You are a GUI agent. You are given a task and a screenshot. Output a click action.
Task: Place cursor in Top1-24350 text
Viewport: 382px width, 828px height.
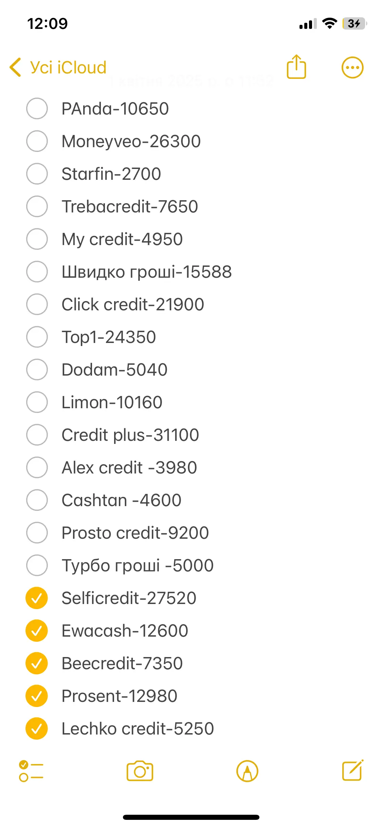pyautogui.click(x=109, y=337)
